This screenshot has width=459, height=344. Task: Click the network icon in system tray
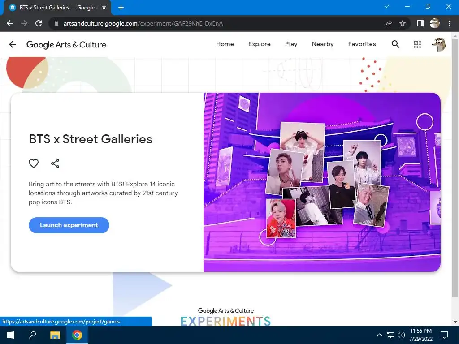coord(390,335)
